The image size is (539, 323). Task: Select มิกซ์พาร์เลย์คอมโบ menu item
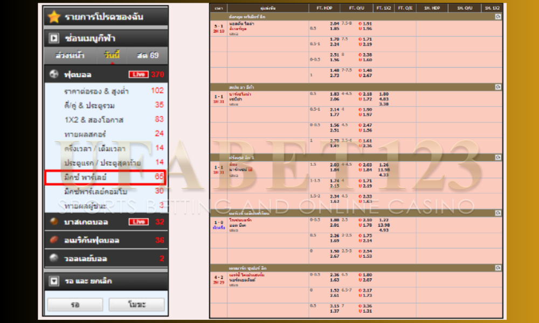(x=106, y=191)
